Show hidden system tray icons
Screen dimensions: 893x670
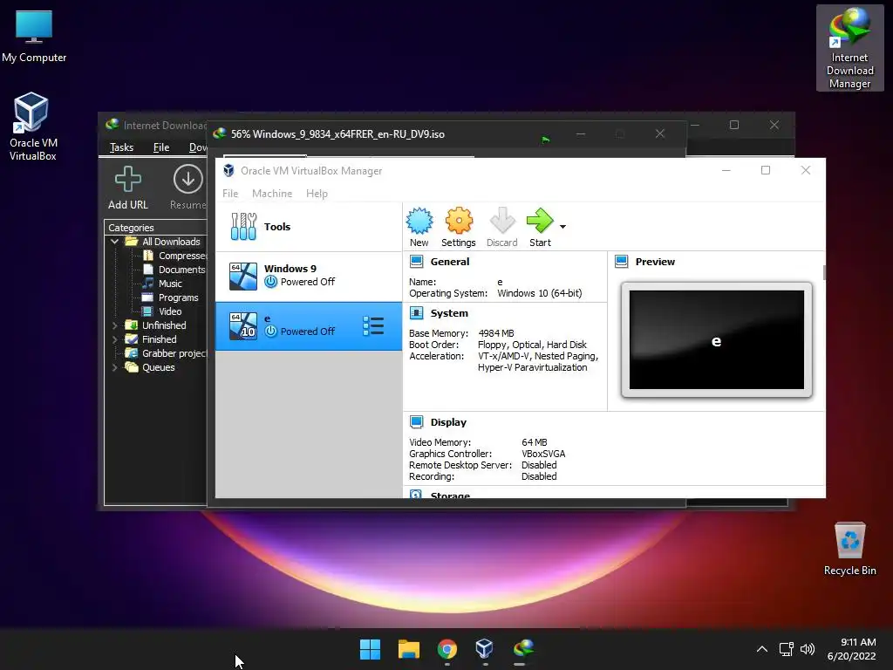762,649
